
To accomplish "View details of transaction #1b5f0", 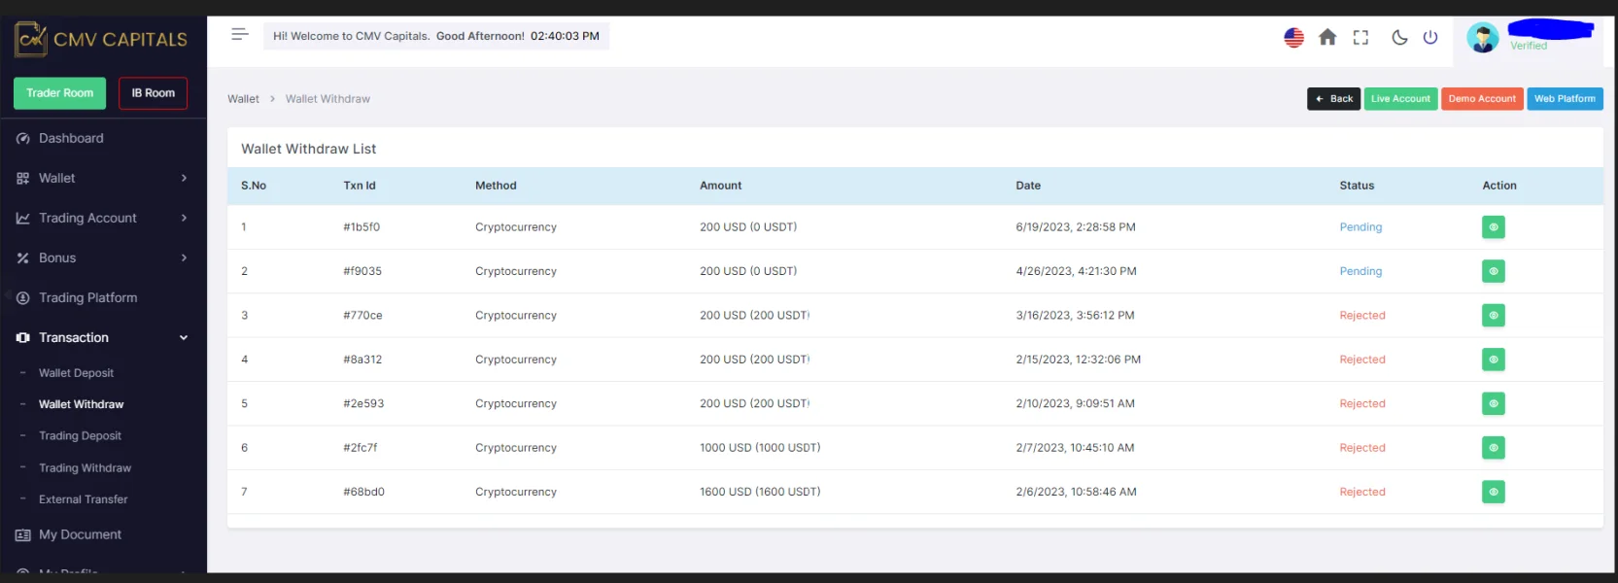I will tap(1493, 227).
